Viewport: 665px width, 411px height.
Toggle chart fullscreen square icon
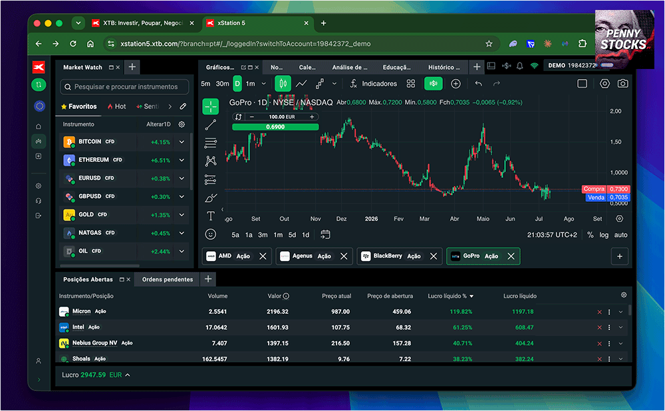coord(582,84)
